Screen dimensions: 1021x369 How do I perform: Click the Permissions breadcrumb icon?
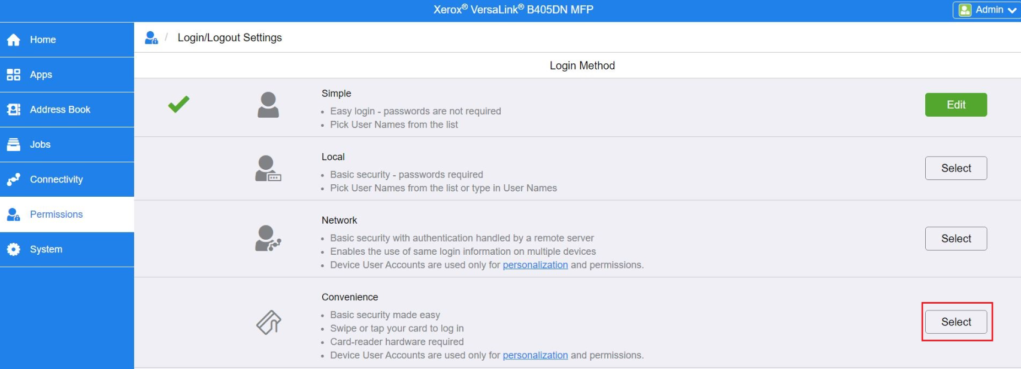[152, 38]
